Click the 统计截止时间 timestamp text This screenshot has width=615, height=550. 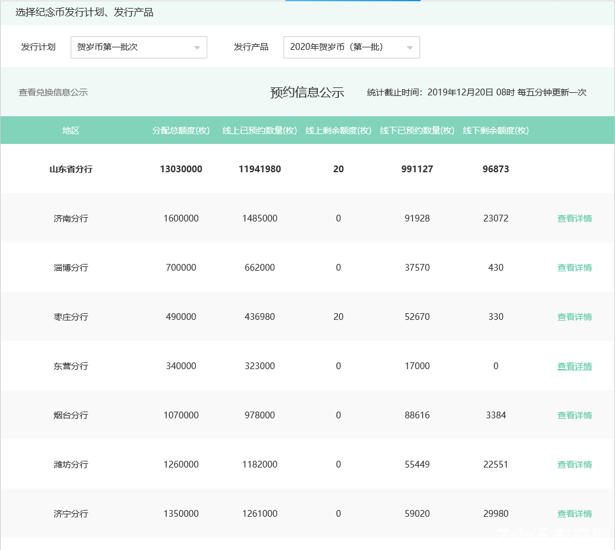(x=477, y=92)
